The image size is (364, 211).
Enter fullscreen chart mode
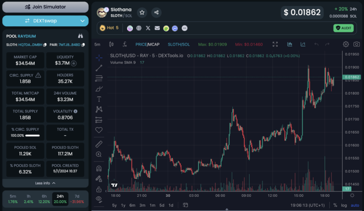pos(275,44)
